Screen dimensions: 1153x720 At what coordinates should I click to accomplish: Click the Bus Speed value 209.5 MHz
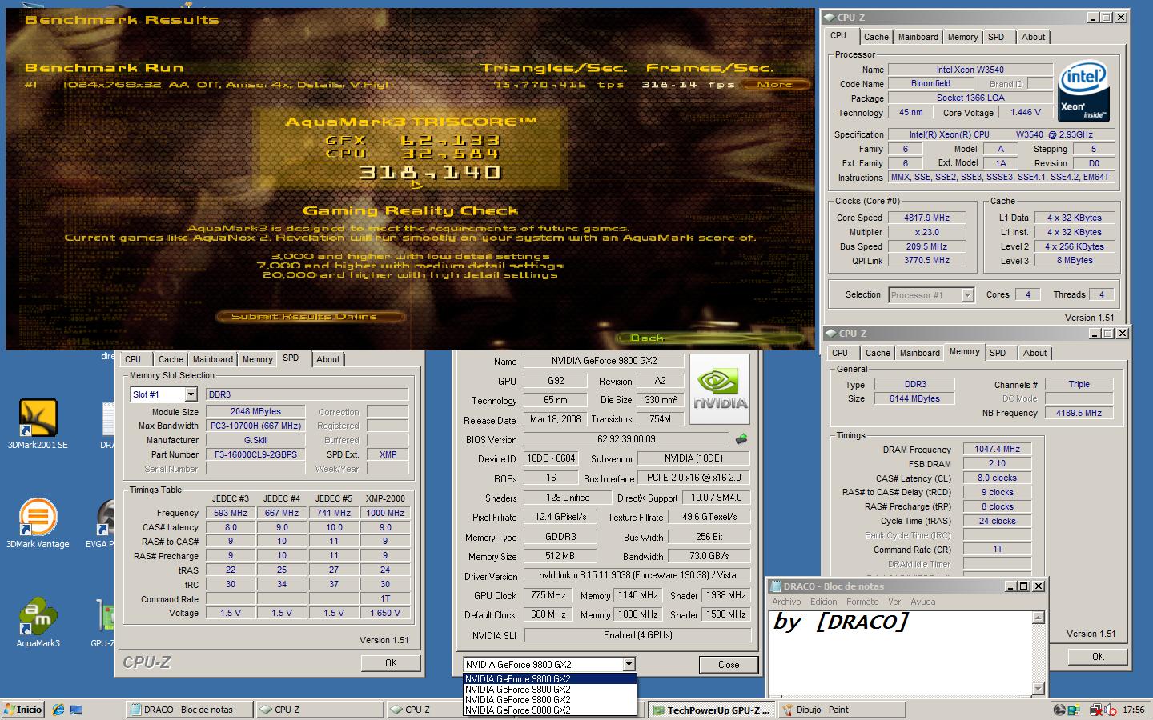926,246
